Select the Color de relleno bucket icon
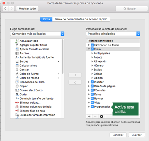 click(x=17, y=78)
